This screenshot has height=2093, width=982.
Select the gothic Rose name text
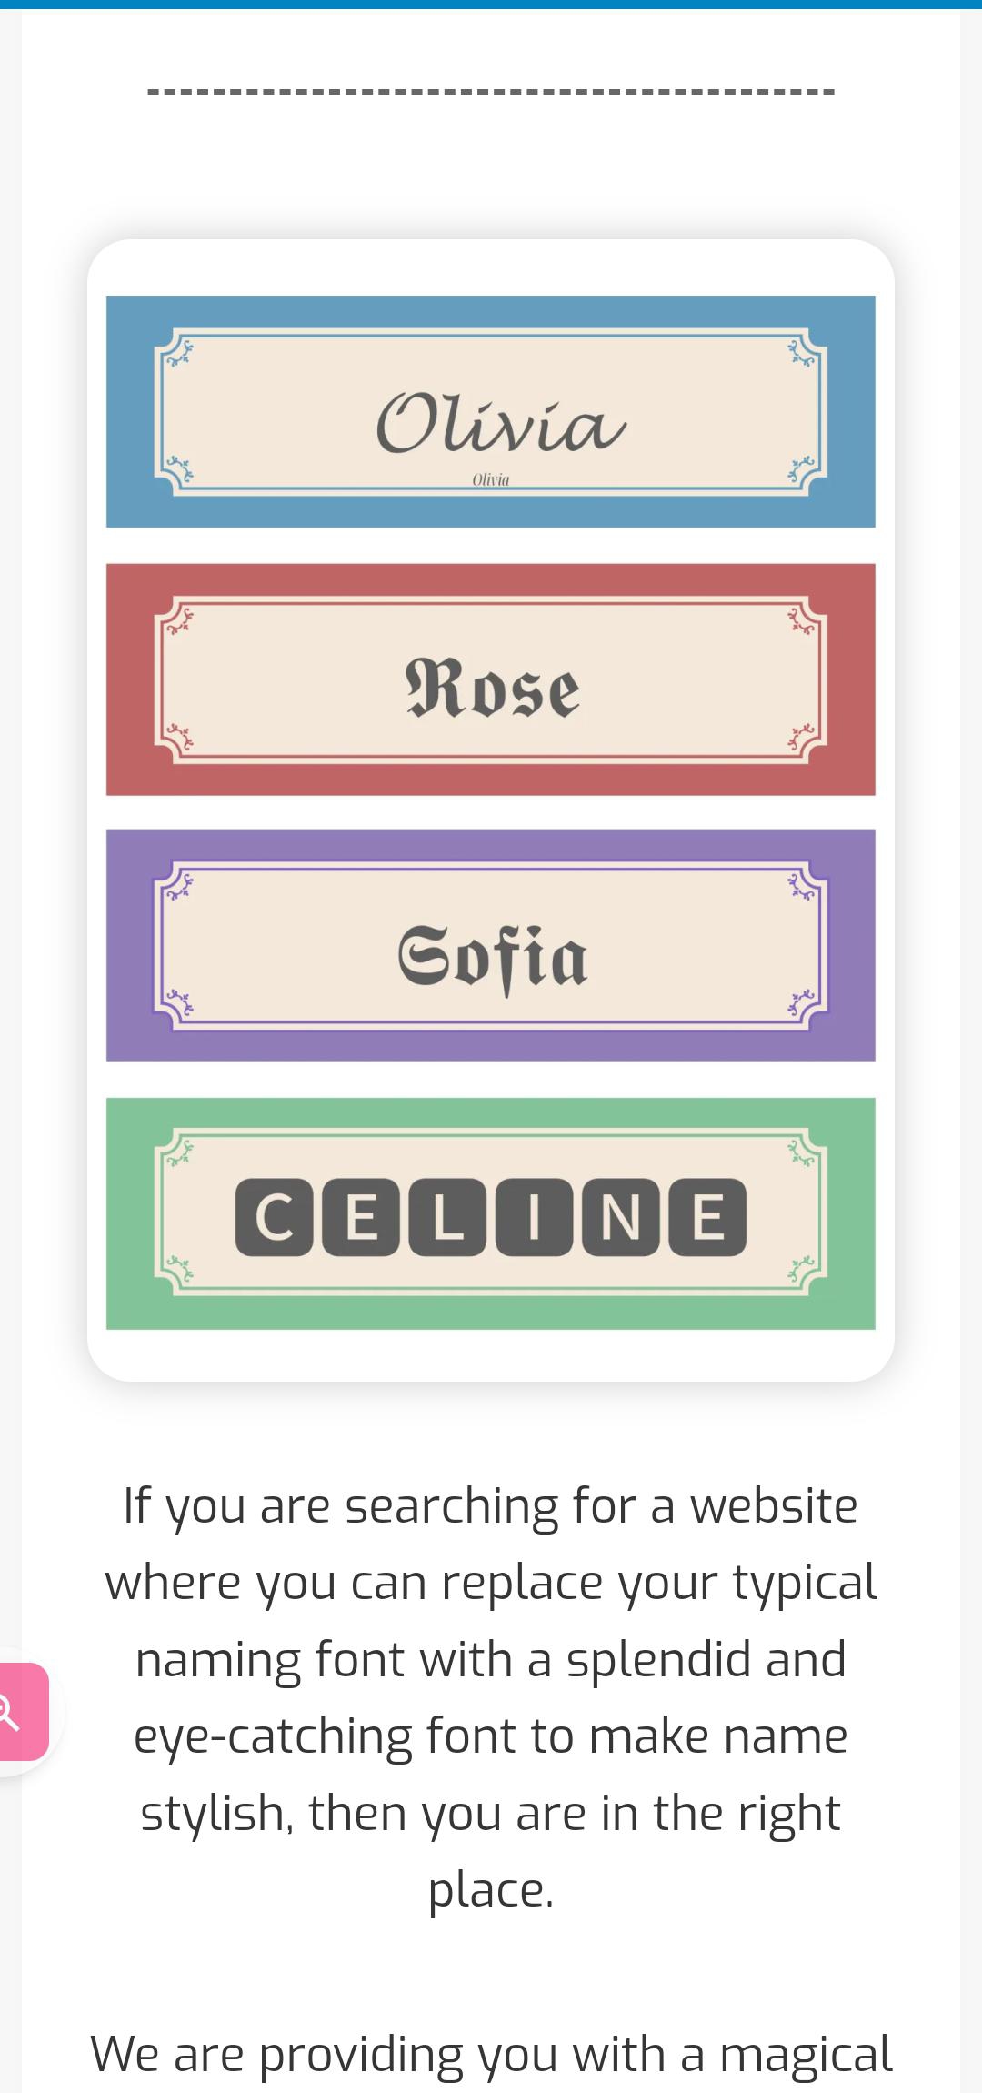492,688
